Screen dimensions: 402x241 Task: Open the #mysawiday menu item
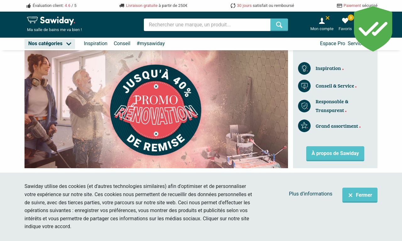(151, 44)
